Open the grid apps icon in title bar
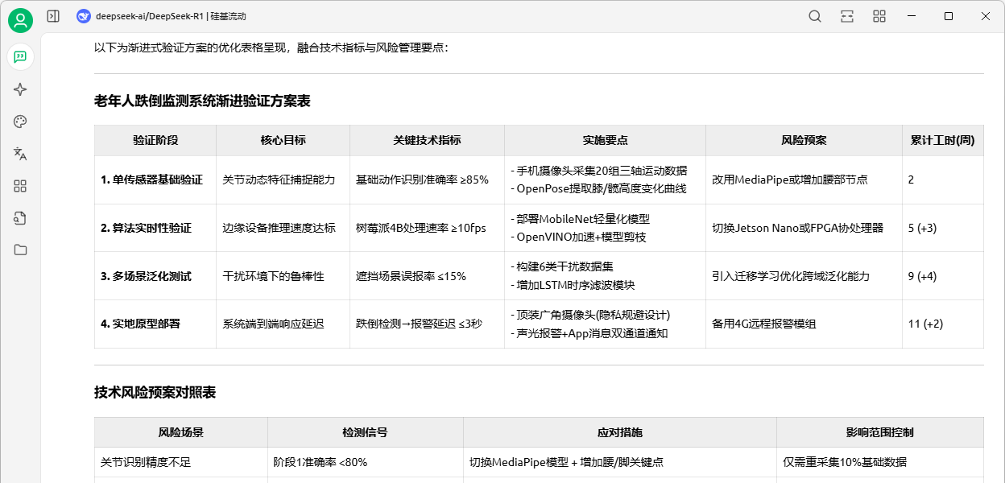Screen dimensions: 1005x483 [879, 16]
